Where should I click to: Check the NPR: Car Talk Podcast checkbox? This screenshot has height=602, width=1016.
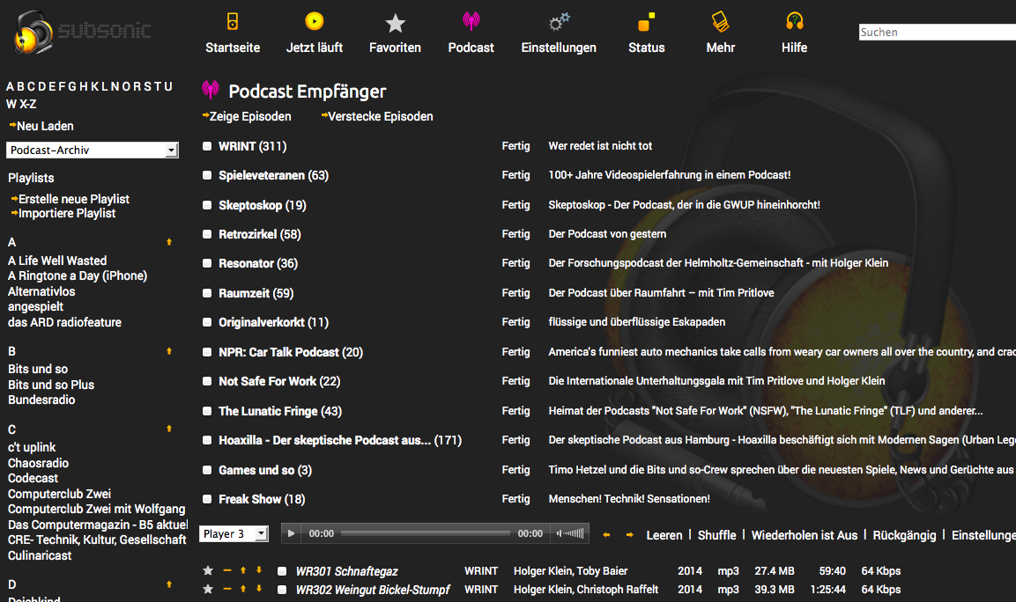[207, 352]
